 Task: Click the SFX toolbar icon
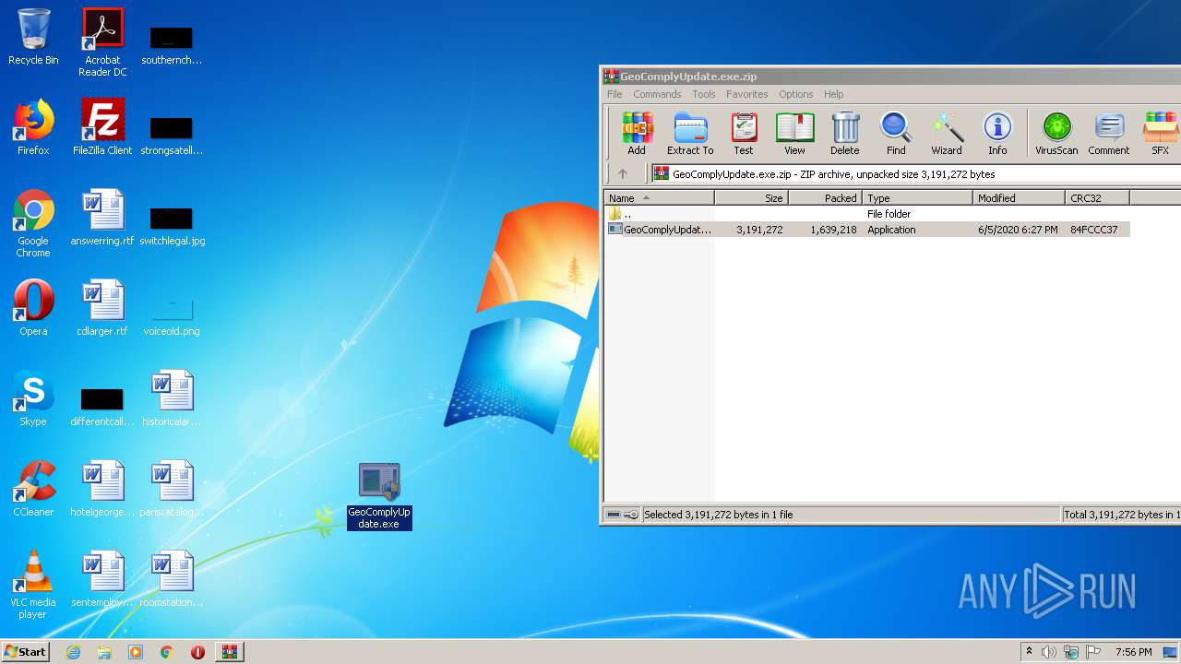click(1161, 134)
